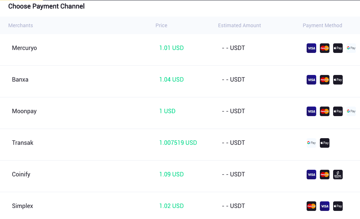
Task: Click Google Pay icon in Moonpay row
Action: coord(351,111)
